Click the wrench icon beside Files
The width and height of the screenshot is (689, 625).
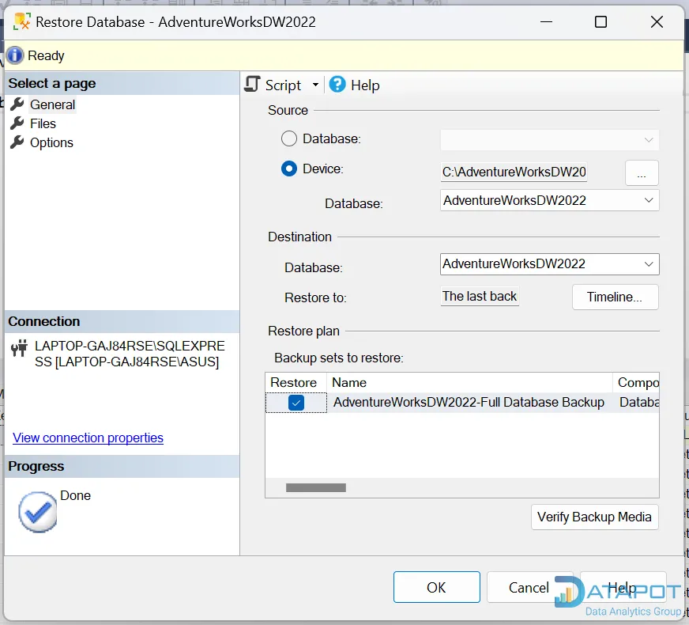pyautogui.click(x=17, y=123)
